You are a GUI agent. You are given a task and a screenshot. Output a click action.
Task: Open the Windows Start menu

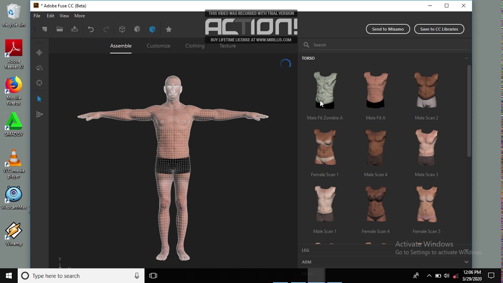[x=9, y=276]
